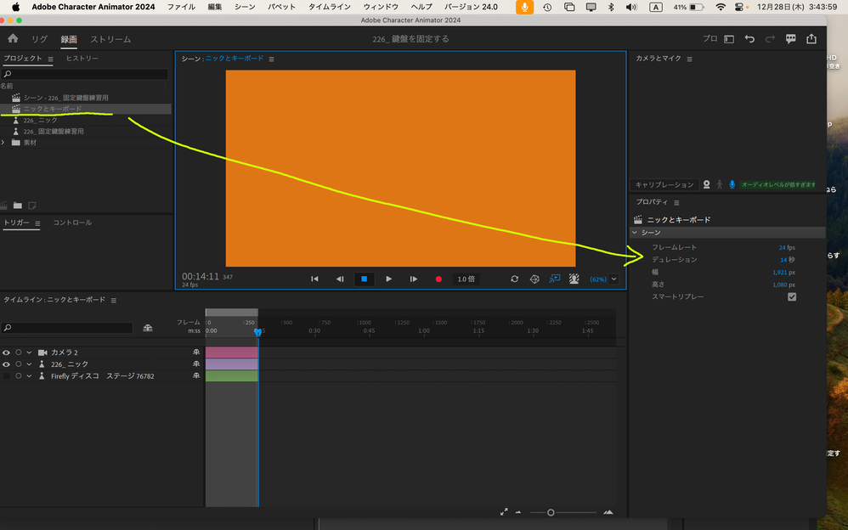Screen dimensions: 848x530
Task: Open the カメラとマイク panel menu
Action: pyautogui.click(x=690, y=59)
